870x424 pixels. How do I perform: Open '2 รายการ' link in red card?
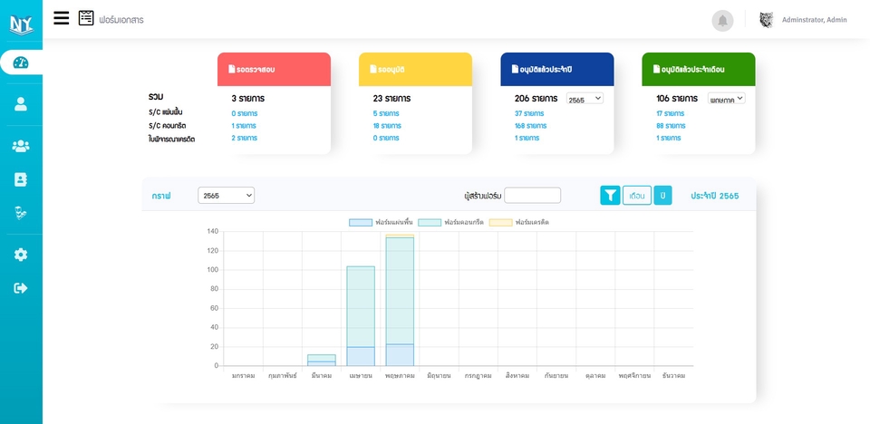tap(244, 139)
